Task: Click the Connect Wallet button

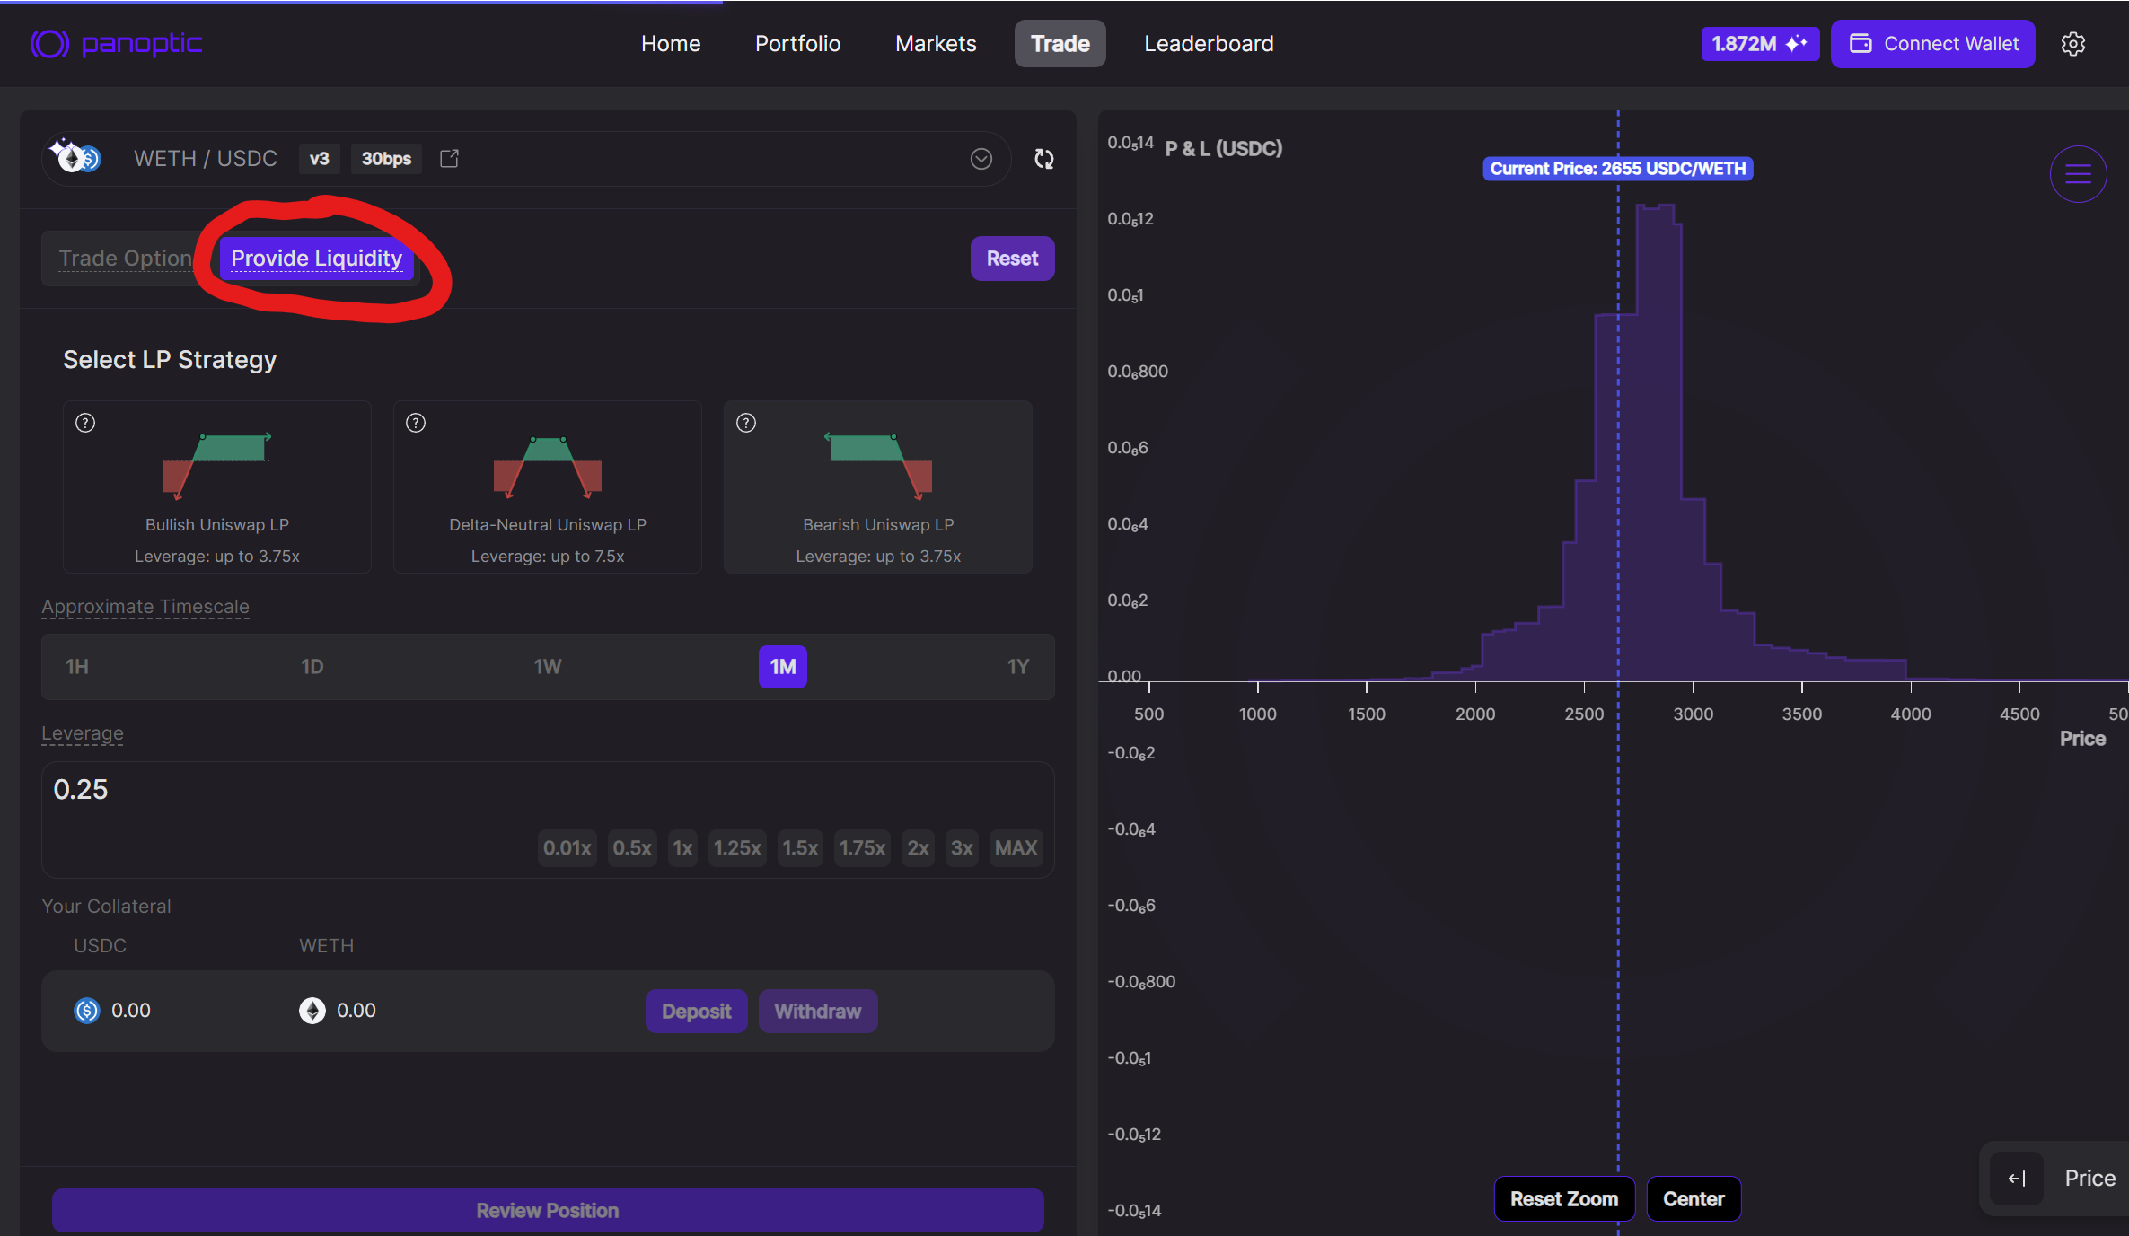Action: coord(1932,43)
